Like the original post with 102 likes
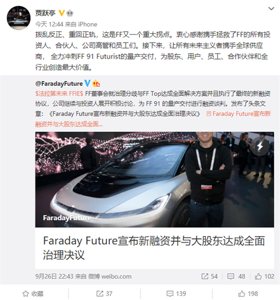The image size is (280, 300). coord(264,277)
